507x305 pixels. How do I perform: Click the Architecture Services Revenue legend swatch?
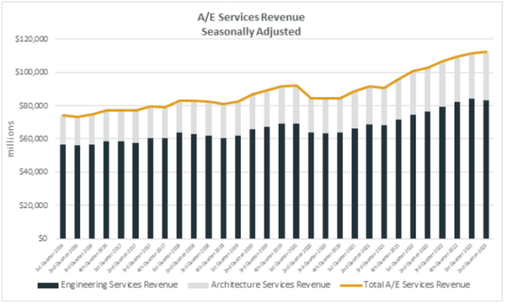199,286
